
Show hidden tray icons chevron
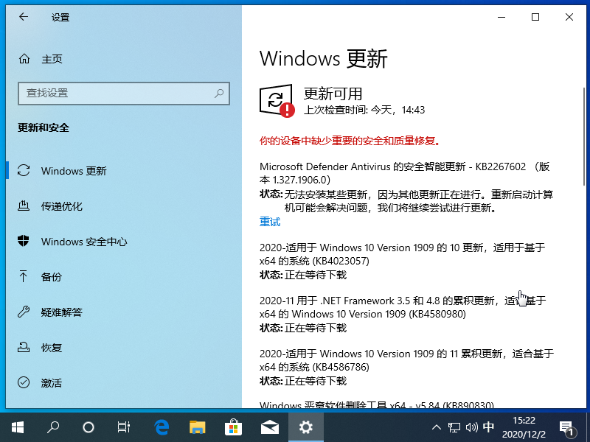tap(436, 427)
